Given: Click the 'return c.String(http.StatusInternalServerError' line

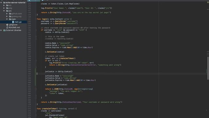Looking at the screenshot, I should [x=85, y=65].
